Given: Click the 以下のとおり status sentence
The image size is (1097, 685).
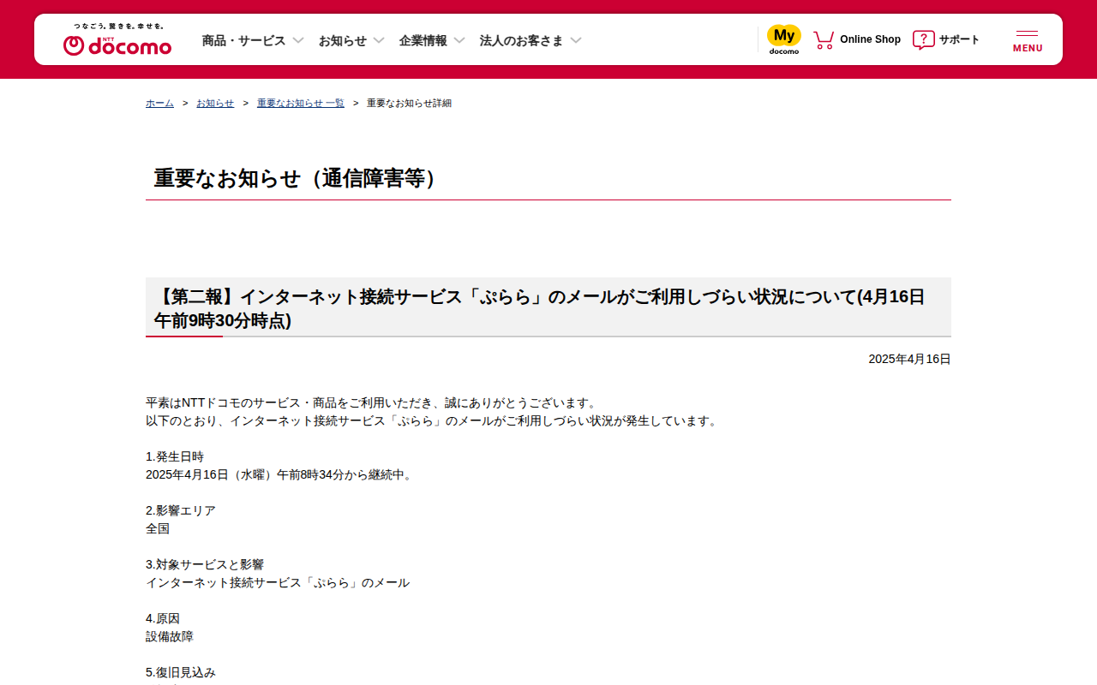Looking at the screenshot, I should [x=433, y=420].
